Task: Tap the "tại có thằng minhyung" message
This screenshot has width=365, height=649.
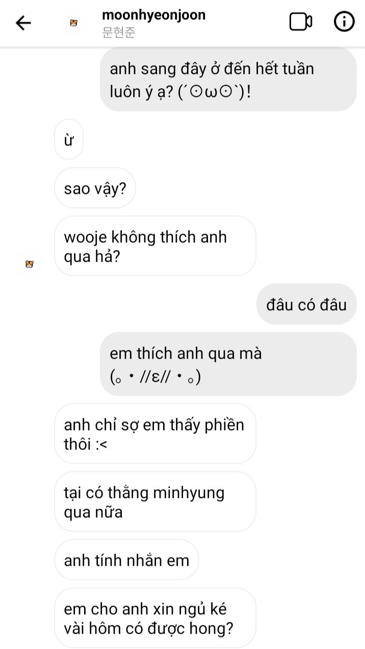Action: pyautogui.click(x=155, y=502)
